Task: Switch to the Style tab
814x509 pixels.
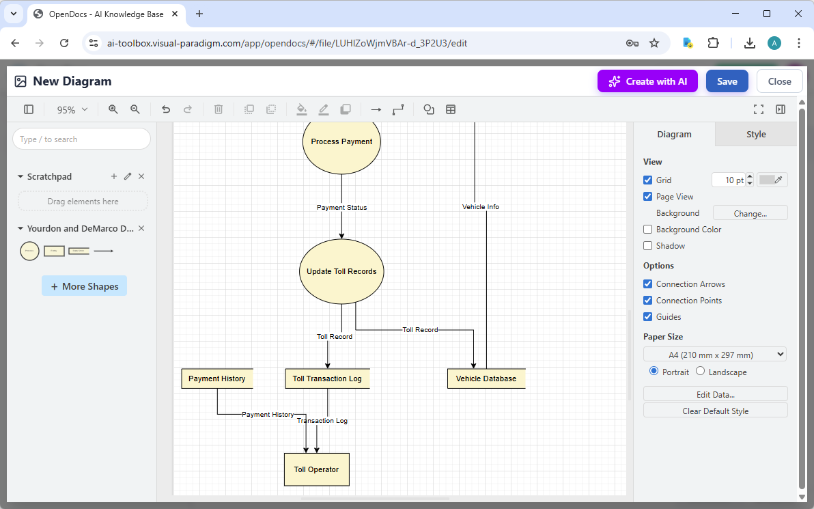Action: (755, 134)
